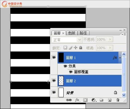Lock position move icon
The image size is (130, 109).
76,48
